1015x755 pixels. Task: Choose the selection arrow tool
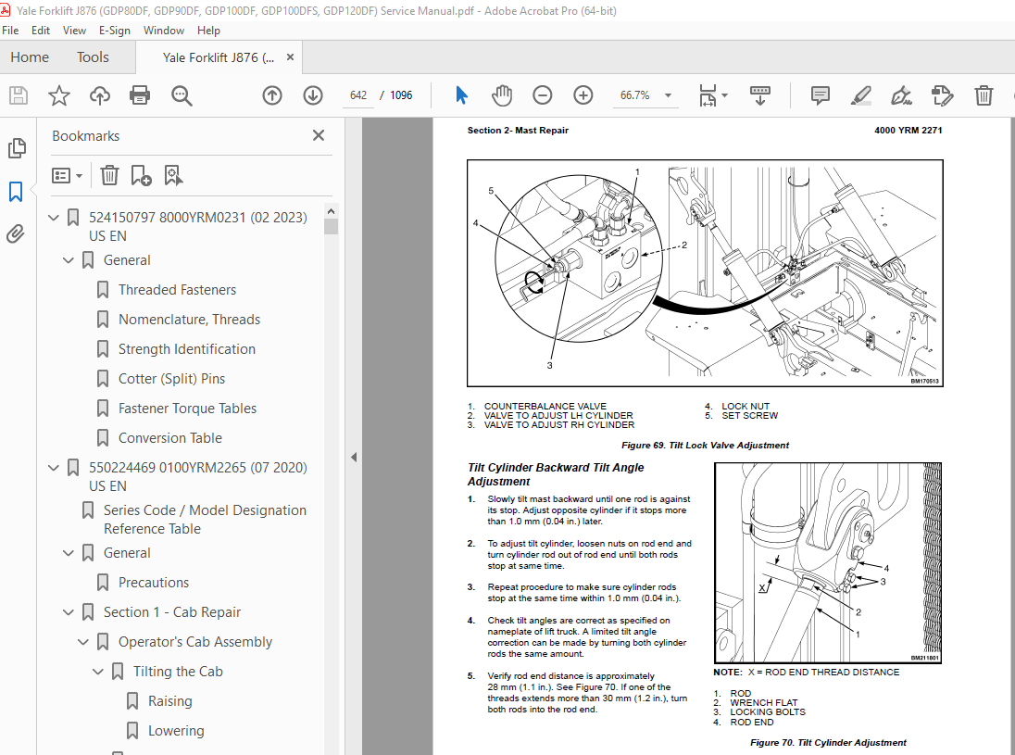(x=461, y=95)
